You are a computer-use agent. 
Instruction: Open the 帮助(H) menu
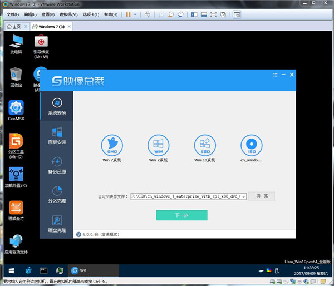pyautogui.click(x=111, y=14)
